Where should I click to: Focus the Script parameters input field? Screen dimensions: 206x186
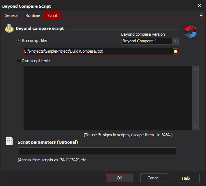pos(97,151)
